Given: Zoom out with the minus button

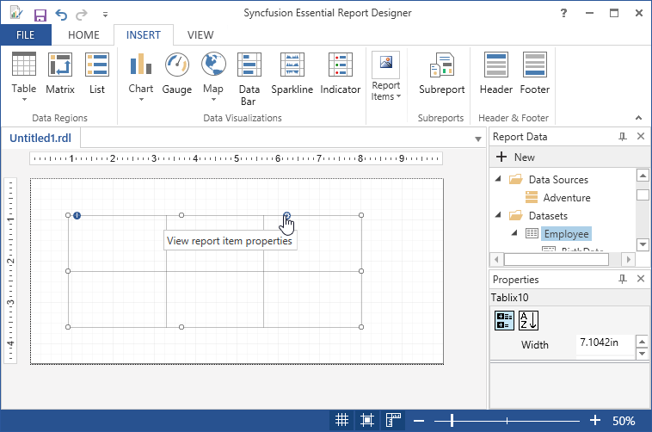Looking at the screenshot, I should click(419, 421).
